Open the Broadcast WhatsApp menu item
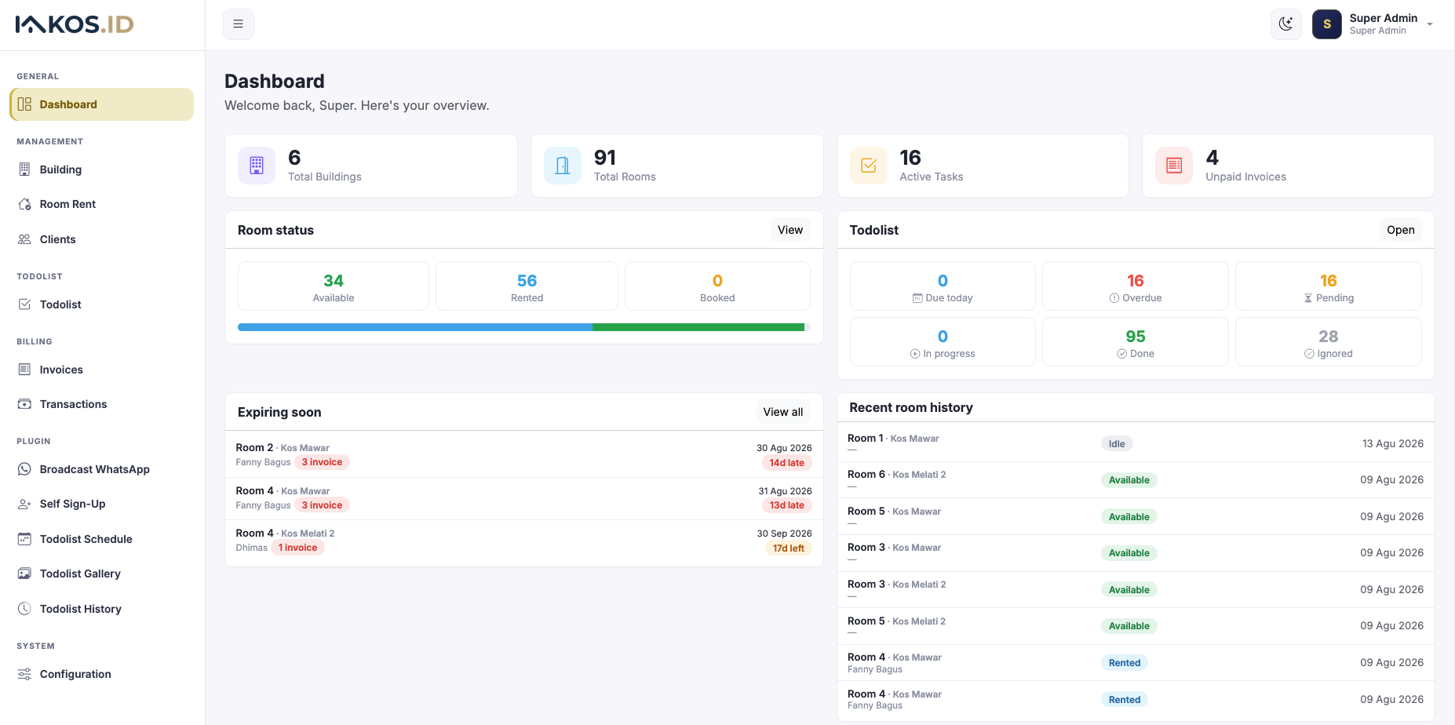1455x725 pixels. click(x=102, y=469)
